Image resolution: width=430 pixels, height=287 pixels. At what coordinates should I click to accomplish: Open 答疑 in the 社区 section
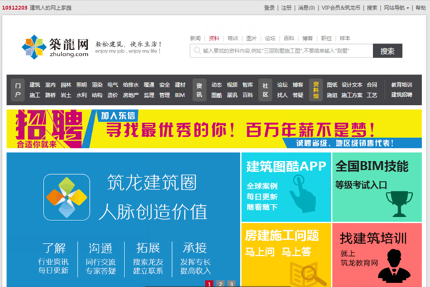(298, 95)
